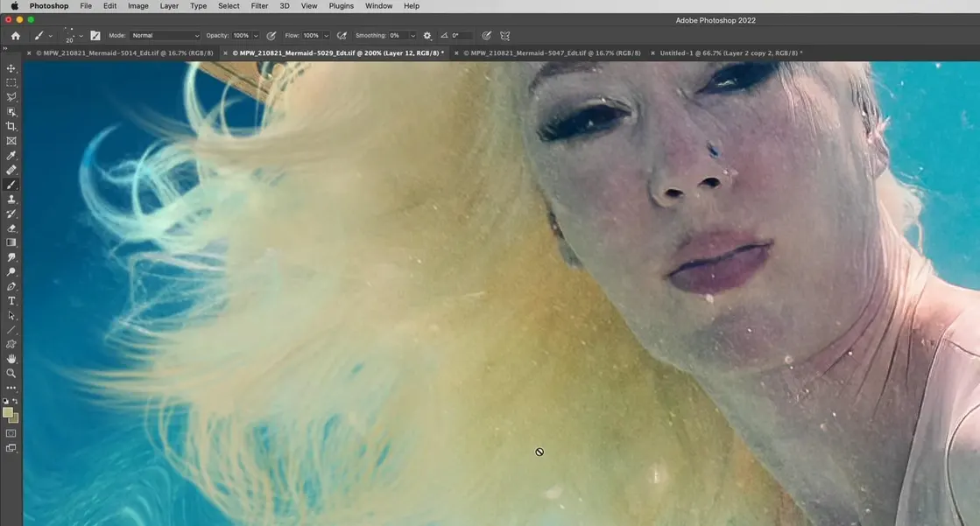Close the Mermaid-5029_Edt.tif document tab
This screenshot has height=526, width=980.
coord(226,53)
